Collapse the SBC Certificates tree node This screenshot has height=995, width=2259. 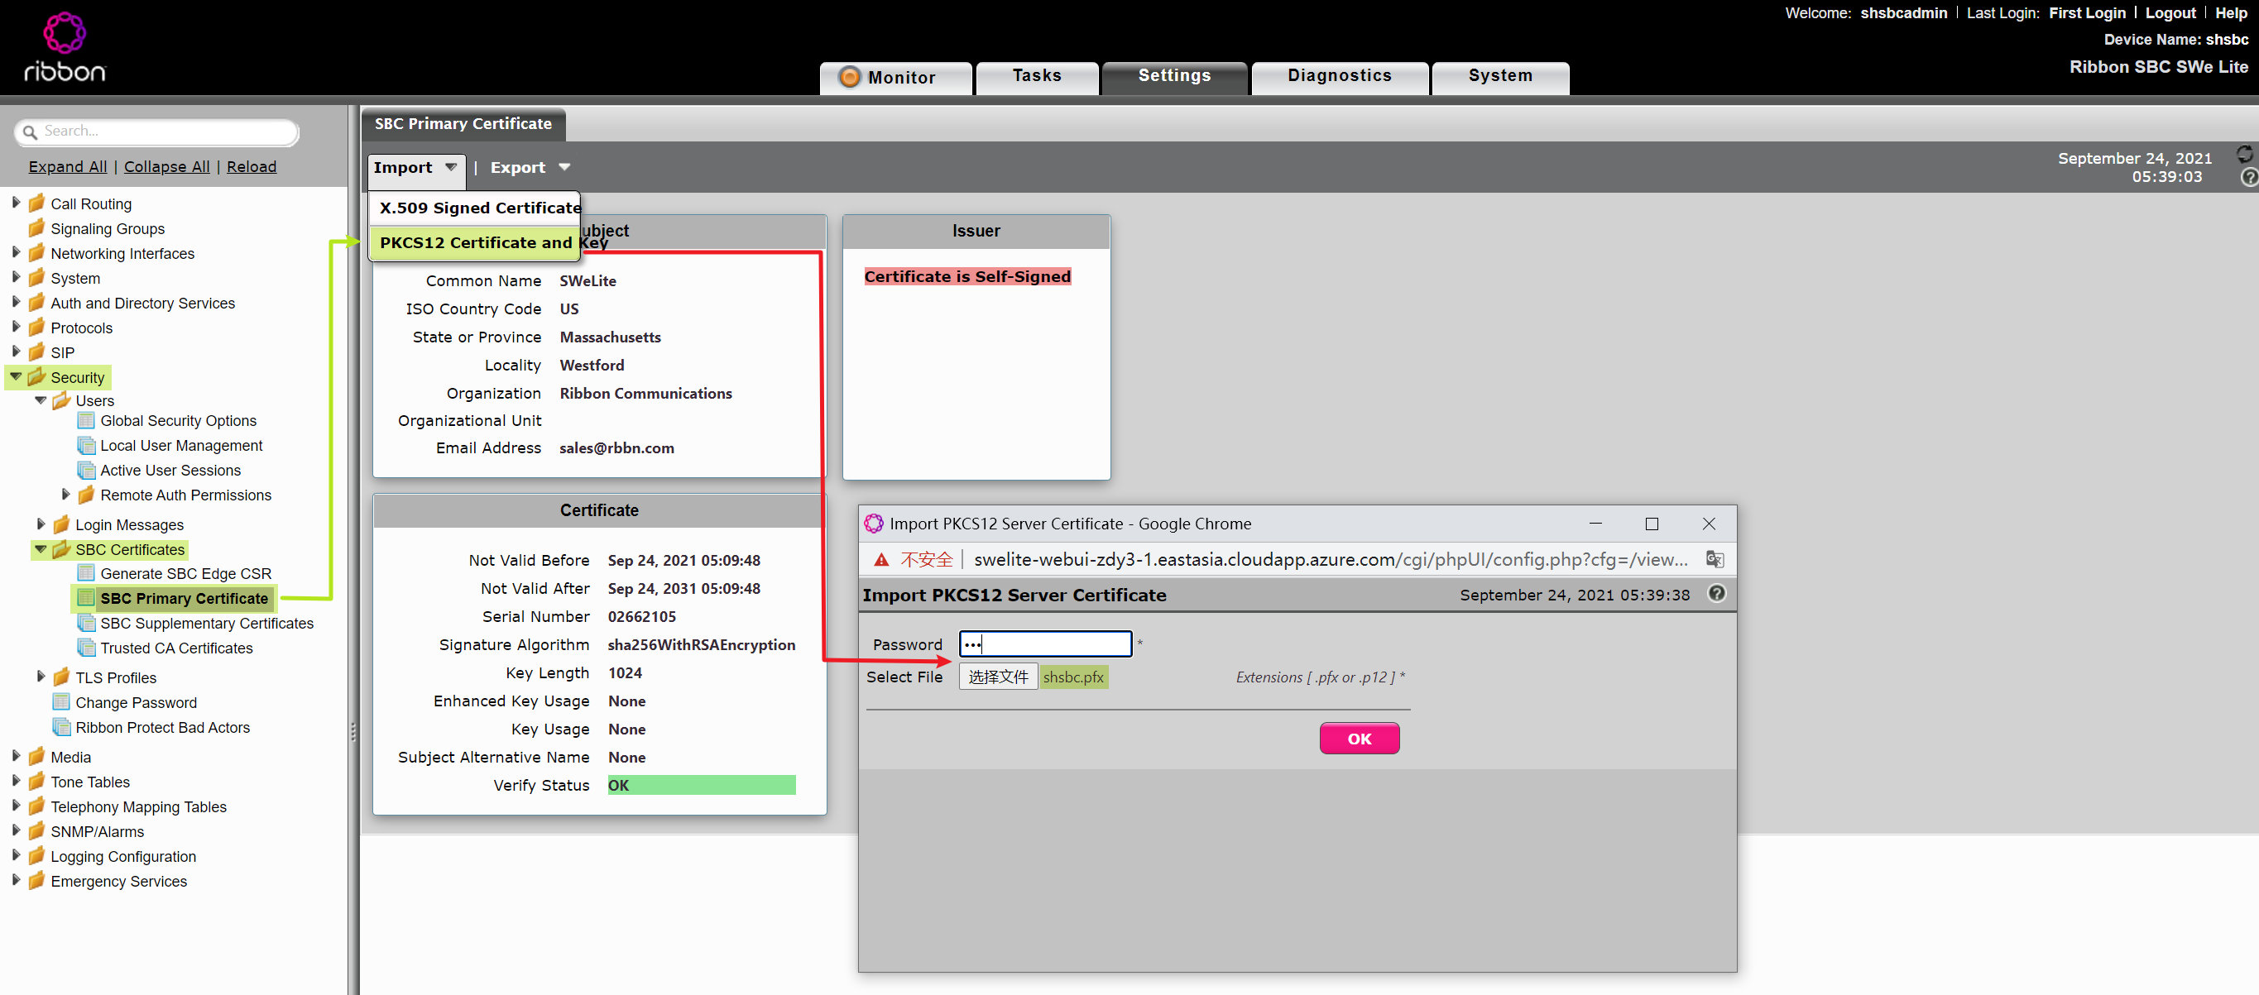pyautogui.click(x=41, y=549)
